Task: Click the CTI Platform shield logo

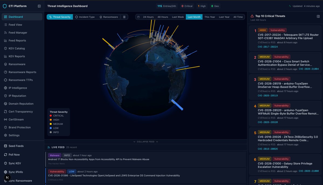Action: pyautogui.click(x=5, y=6)
